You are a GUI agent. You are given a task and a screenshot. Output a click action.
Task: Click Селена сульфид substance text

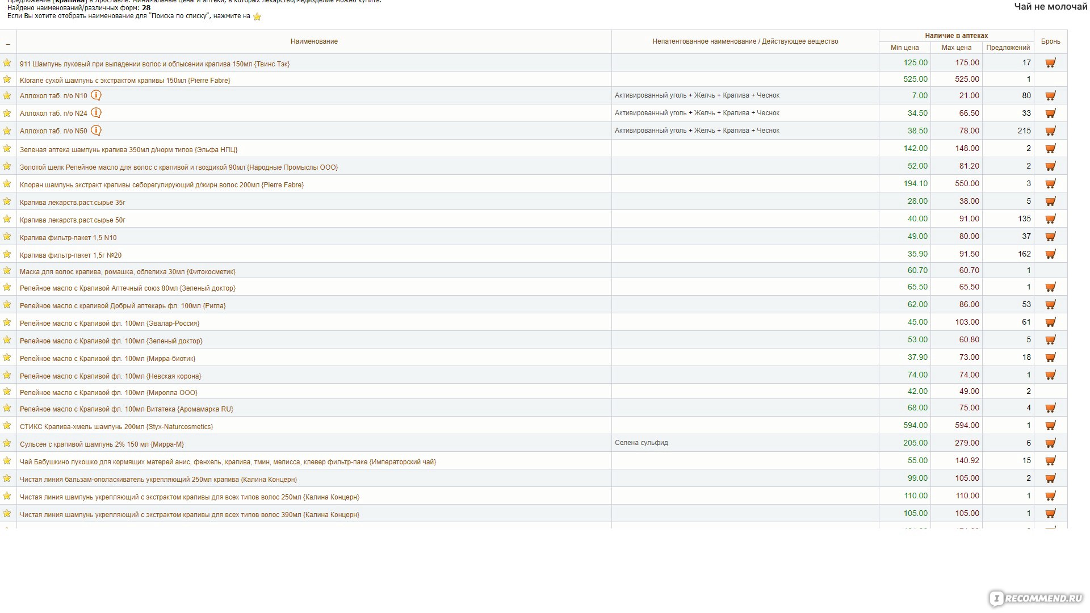coord(641,443)
